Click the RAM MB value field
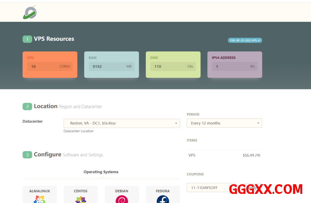The width and height of the screenshot is (311, 203). [x=111, y=66]
